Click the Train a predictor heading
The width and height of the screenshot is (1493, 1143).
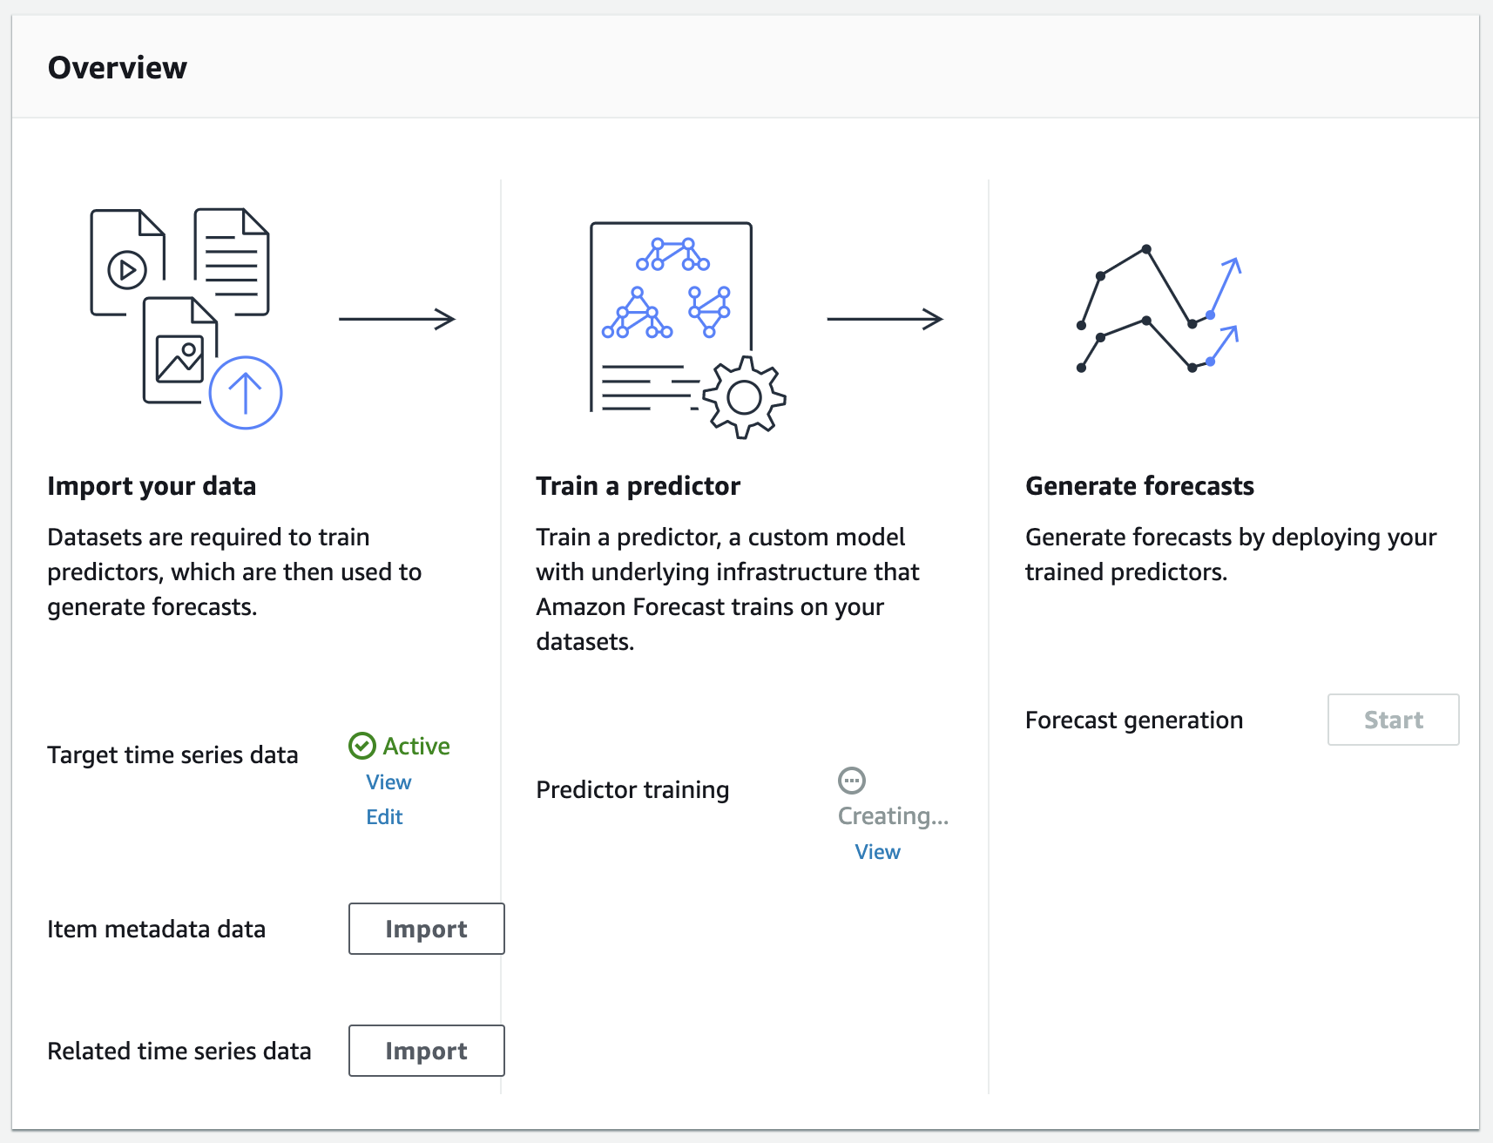pos(638,486)
